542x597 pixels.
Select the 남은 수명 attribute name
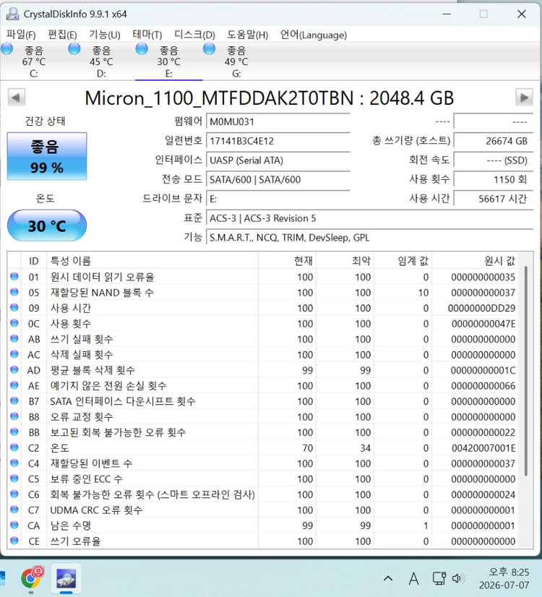pos(71,525)
